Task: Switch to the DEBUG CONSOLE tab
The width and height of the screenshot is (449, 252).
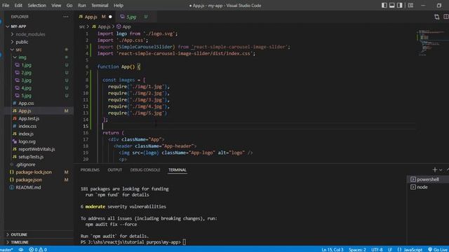Action: [145, 169]
